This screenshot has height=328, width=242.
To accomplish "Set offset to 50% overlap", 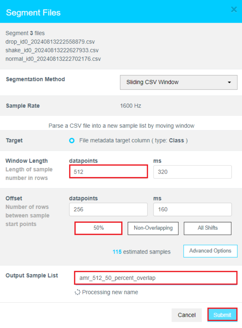I will coord(98,228).
